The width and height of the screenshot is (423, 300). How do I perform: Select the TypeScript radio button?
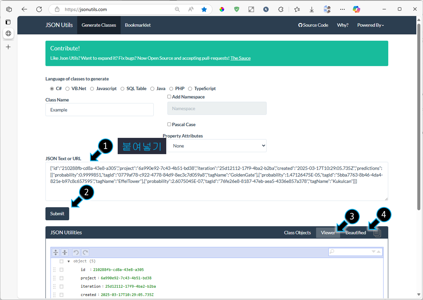[x=190, y=89]
